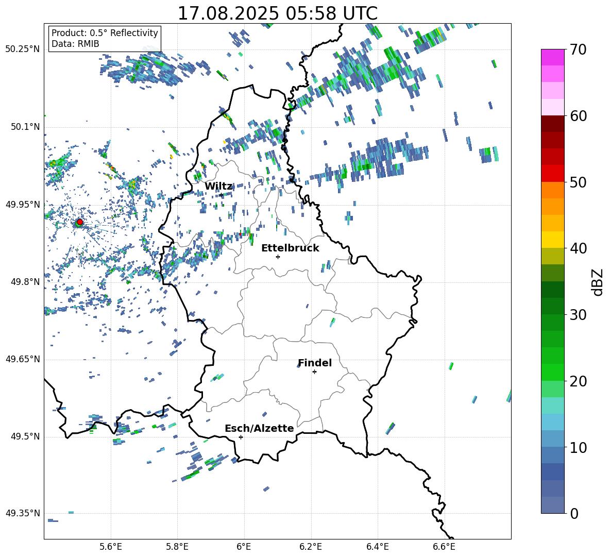
Task: Click the cross marker below Ettelbruck
Action: pyautogui.click(x=278, y=257)
